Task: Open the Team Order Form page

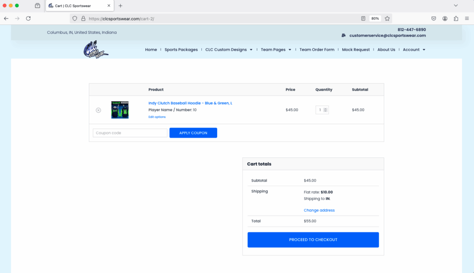Action: [317, 49]
